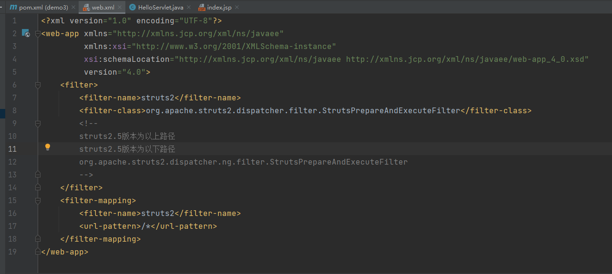Click the url-pattern /* value

click(146, 226)
